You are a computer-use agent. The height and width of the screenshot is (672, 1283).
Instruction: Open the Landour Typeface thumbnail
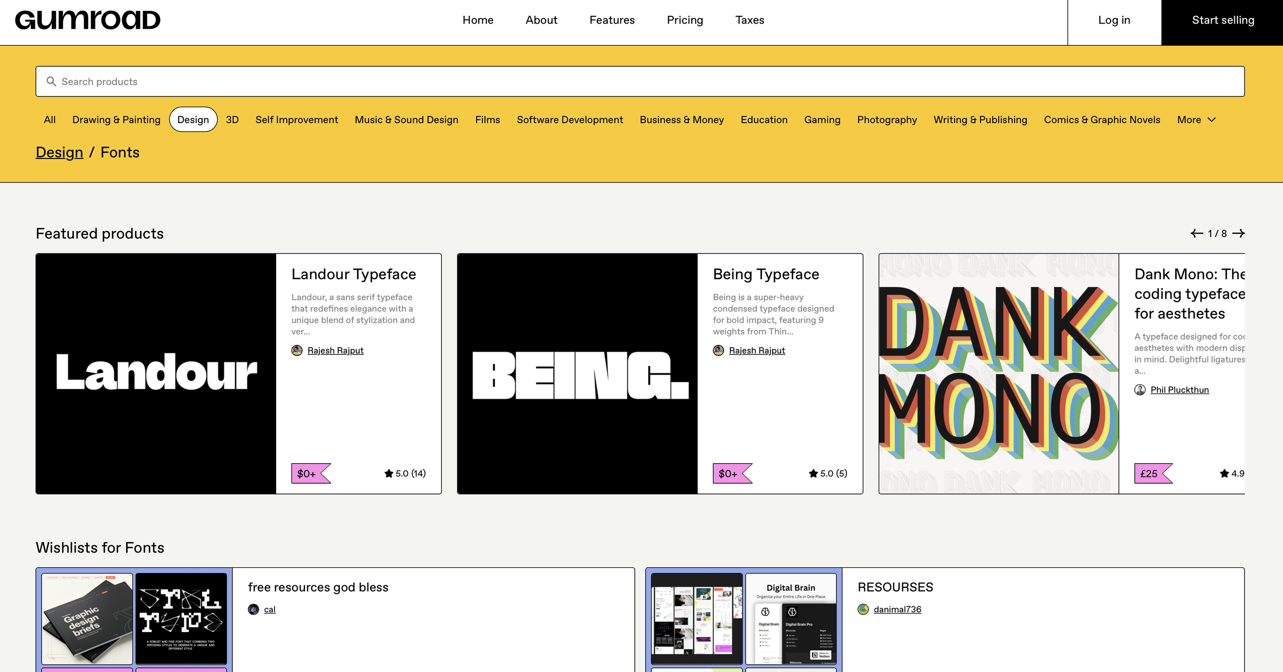(156, 373)
